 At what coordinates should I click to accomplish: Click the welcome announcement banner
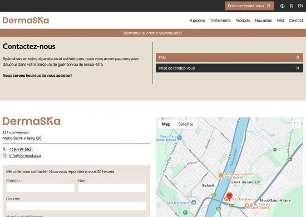153,33
